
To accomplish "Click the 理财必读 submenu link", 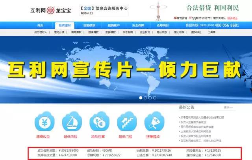I will (x=59, y=32).
